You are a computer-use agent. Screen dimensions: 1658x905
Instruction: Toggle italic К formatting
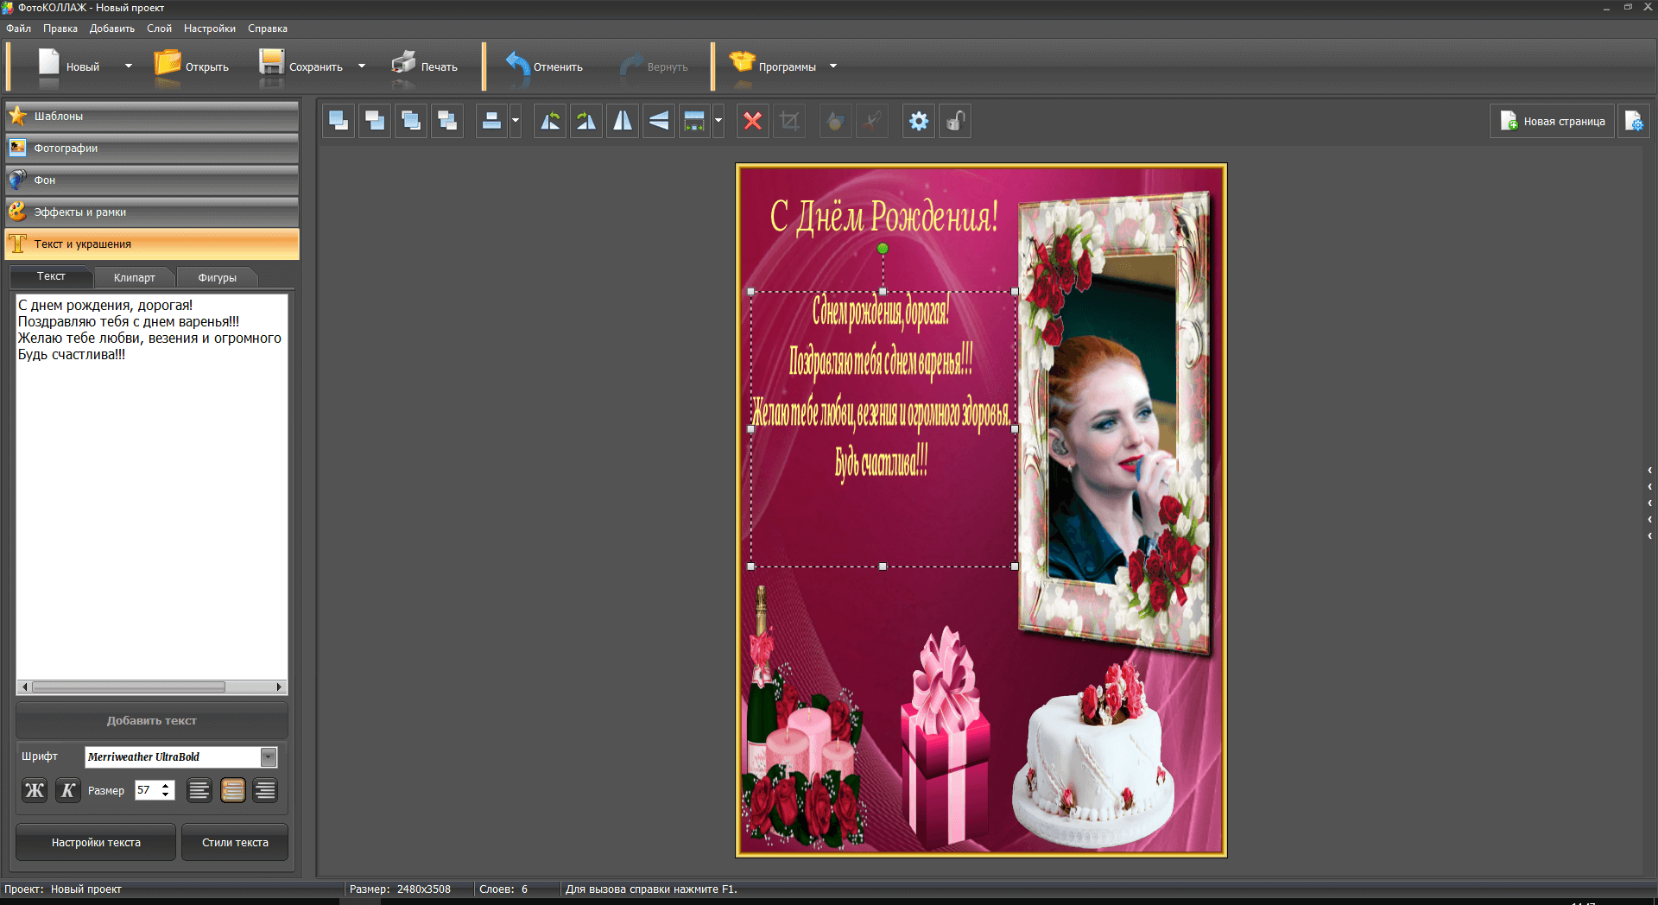[68, 790]
